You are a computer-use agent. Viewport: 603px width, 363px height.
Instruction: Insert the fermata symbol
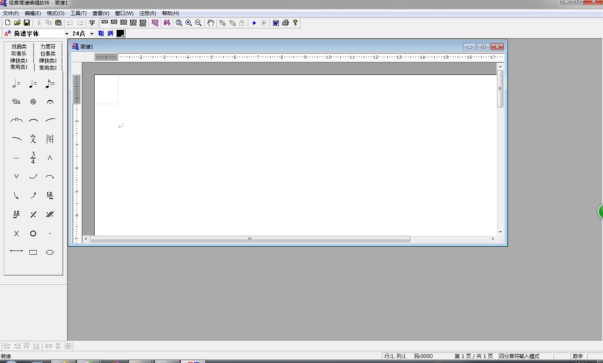coord(50,102)
